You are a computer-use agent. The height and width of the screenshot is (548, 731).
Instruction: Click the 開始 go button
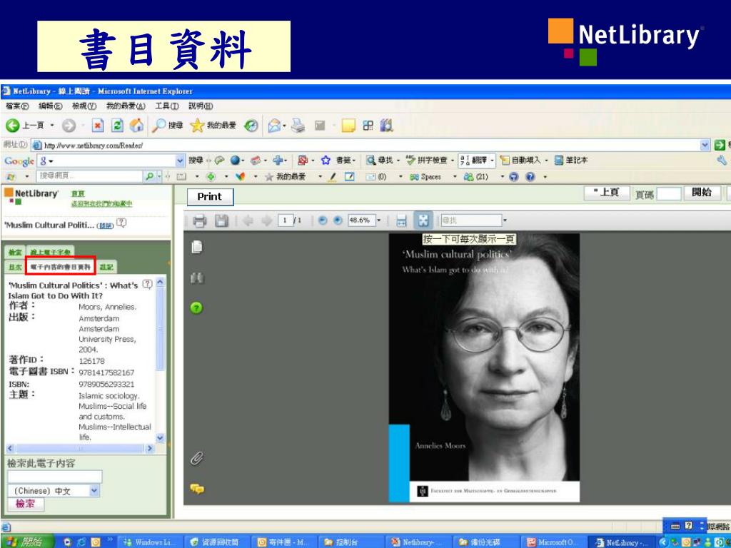pos(702,193)
